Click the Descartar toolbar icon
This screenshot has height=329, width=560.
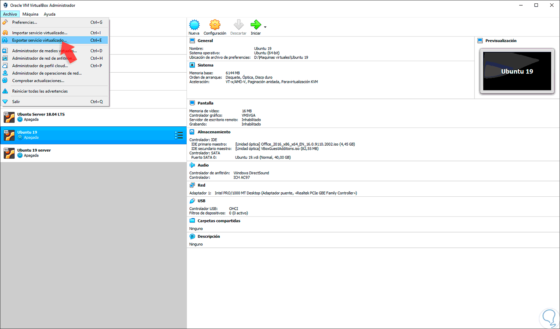tap(238, 25)
